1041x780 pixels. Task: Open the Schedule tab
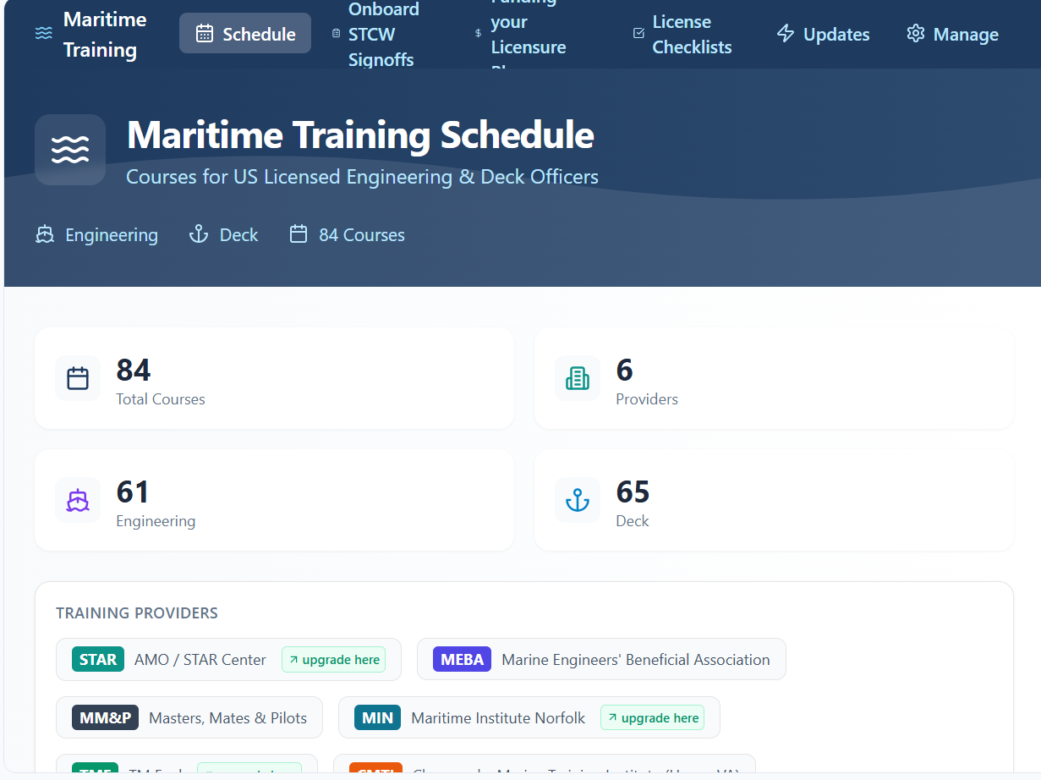pos(245,34)
